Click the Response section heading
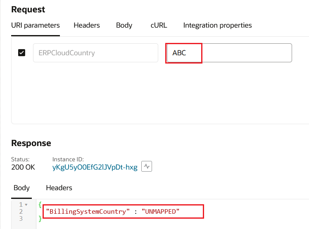Screen dimensions: 309x229 (31, 143)
